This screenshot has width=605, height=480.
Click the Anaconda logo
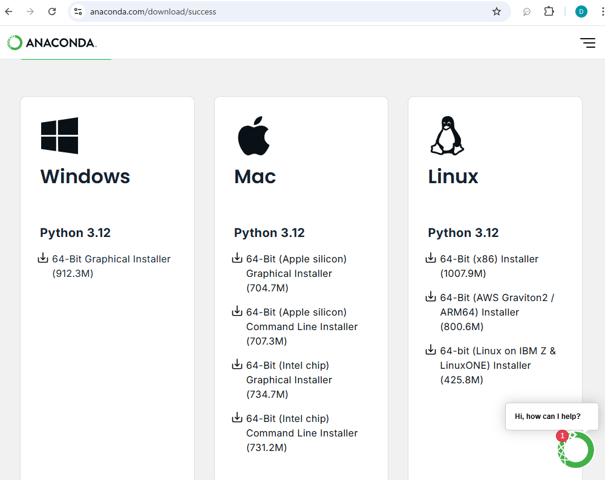(51, 42)
